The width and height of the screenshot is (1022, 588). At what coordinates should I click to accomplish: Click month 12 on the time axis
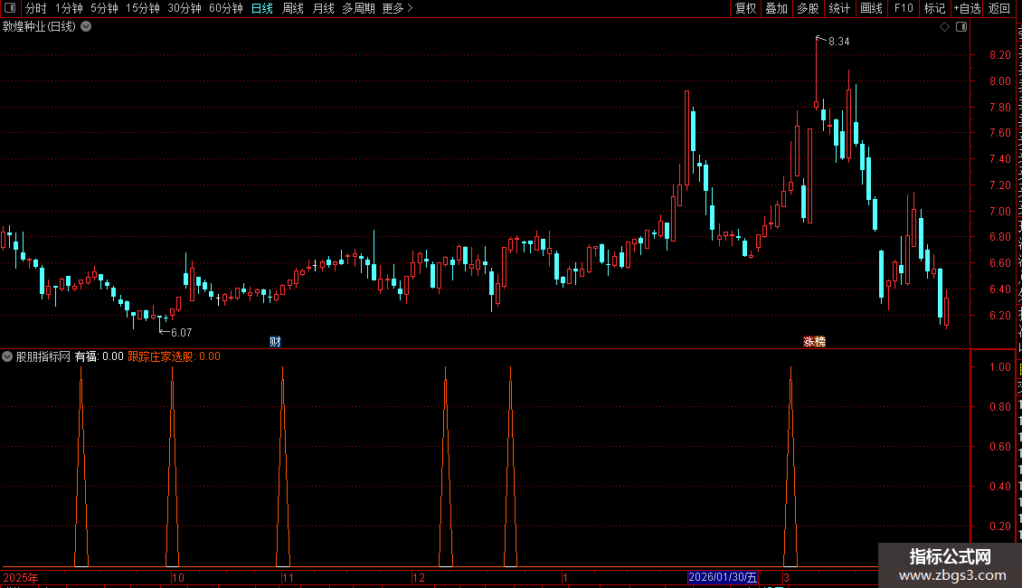419,577
